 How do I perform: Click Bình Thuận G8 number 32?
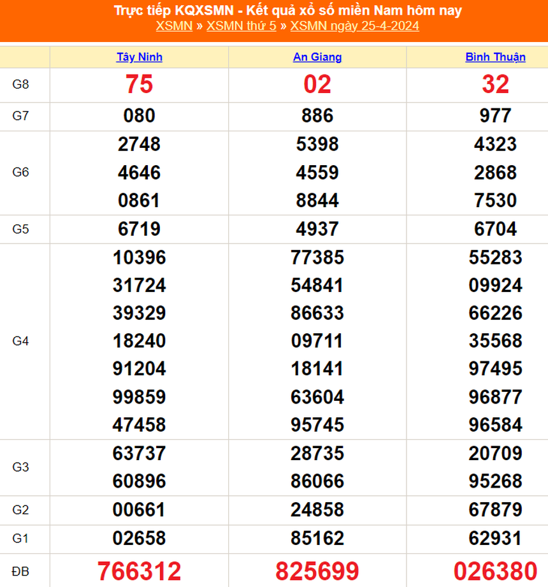tap(494, 84)
